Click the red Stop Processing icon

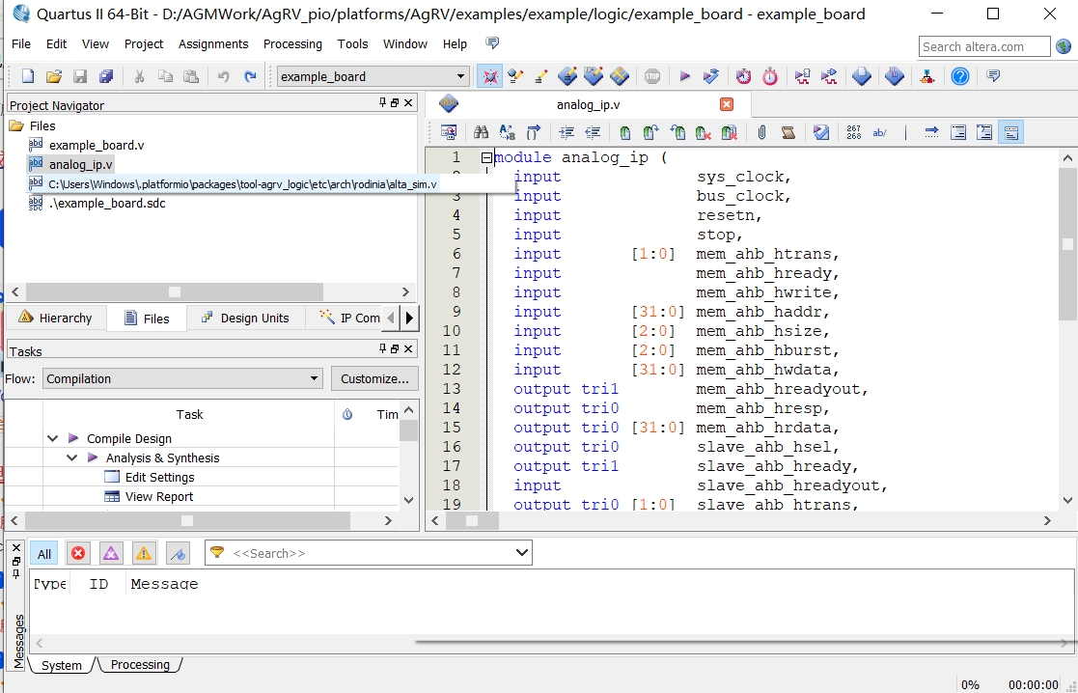coord(651,76)
